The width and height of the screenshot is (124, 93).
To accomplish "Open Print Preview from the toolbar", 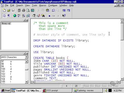I will 28,10.
